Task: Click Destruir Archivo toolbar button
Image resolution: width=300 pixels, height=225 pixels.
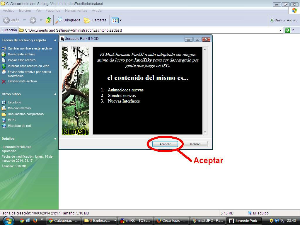Action: click(x=284, y=20)
